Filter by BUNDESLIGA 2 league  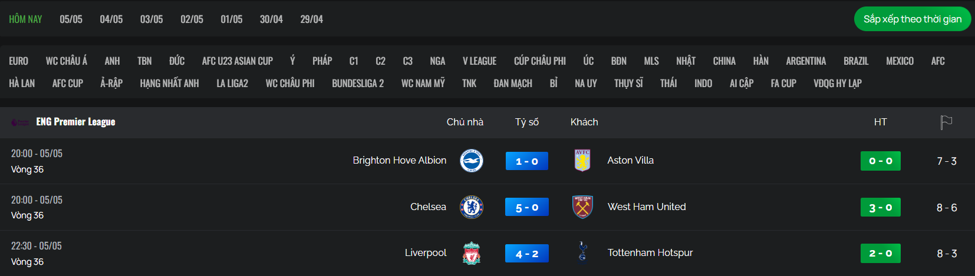[x=358, y=84]
